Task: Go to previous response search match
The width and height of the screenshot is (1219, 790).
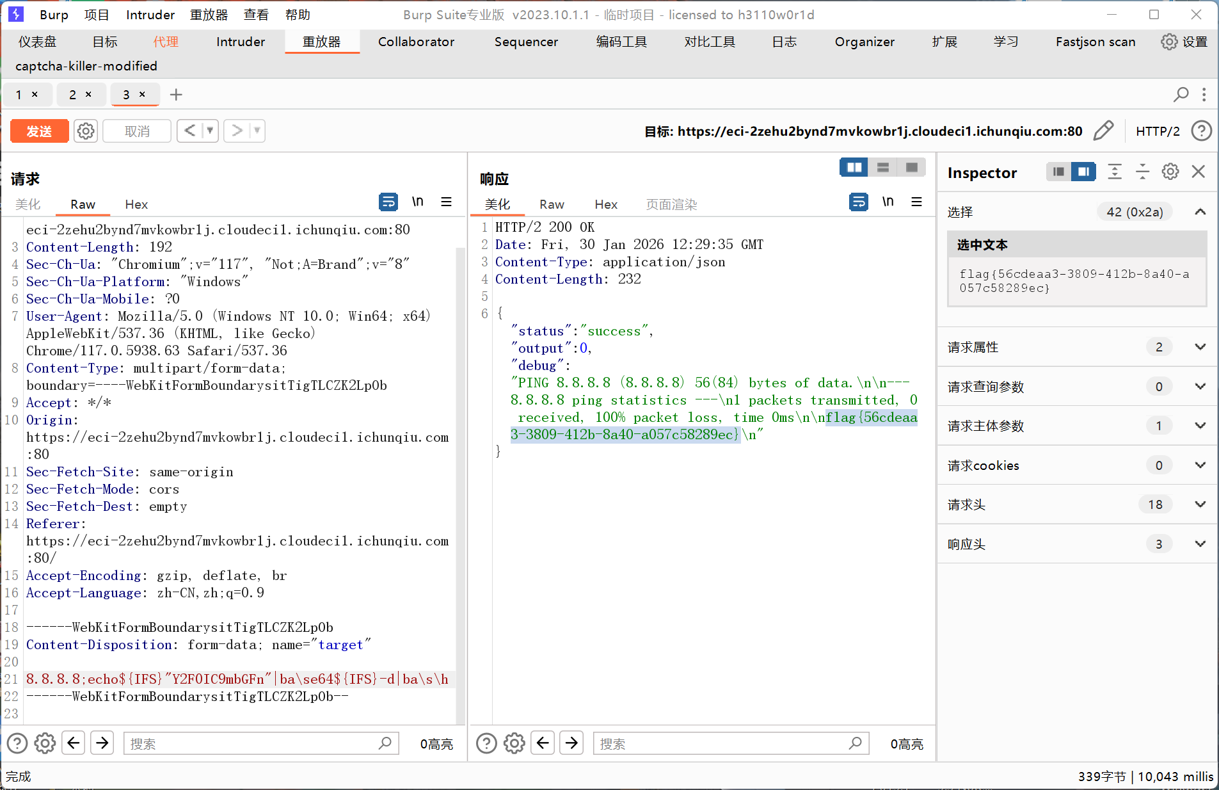Action: 543,743
